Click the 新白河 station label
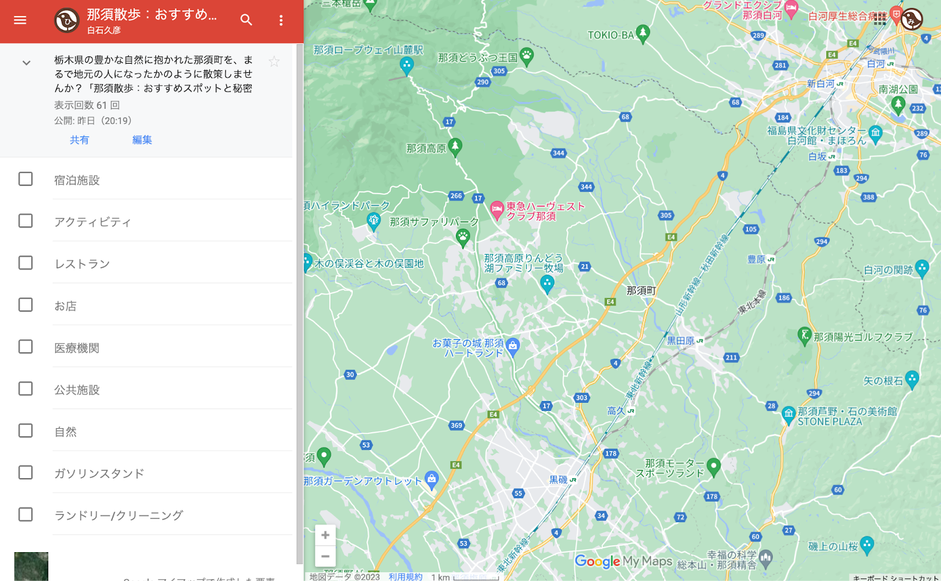 (820, 84)
